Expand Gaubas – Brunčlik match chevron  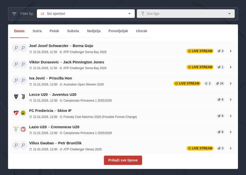click(x=231, y=148)
